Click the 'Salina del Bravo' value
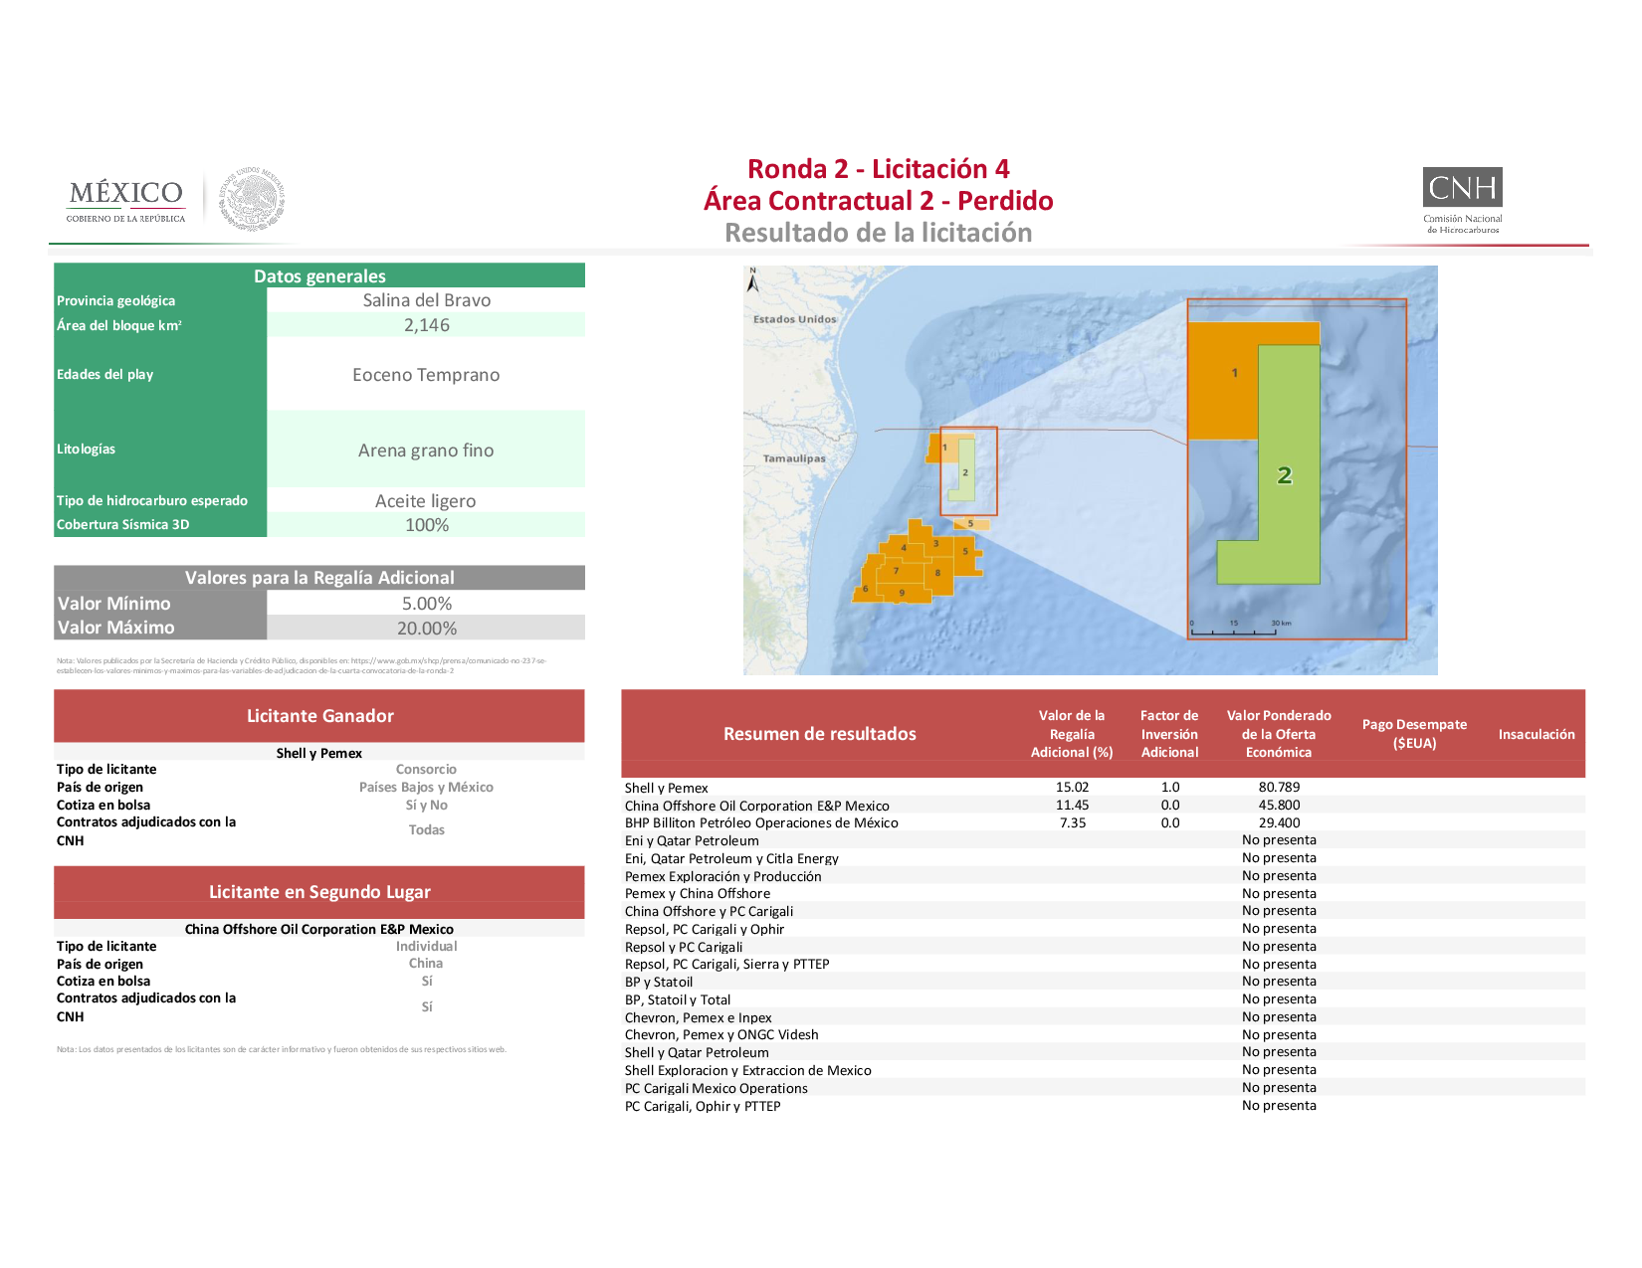Viewport: 1642px width, 1268px height. pos(426,300)
